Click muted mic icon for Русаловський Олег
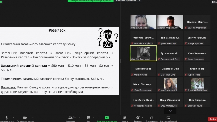Screen dimensions: 217x122 click(159, 59)
